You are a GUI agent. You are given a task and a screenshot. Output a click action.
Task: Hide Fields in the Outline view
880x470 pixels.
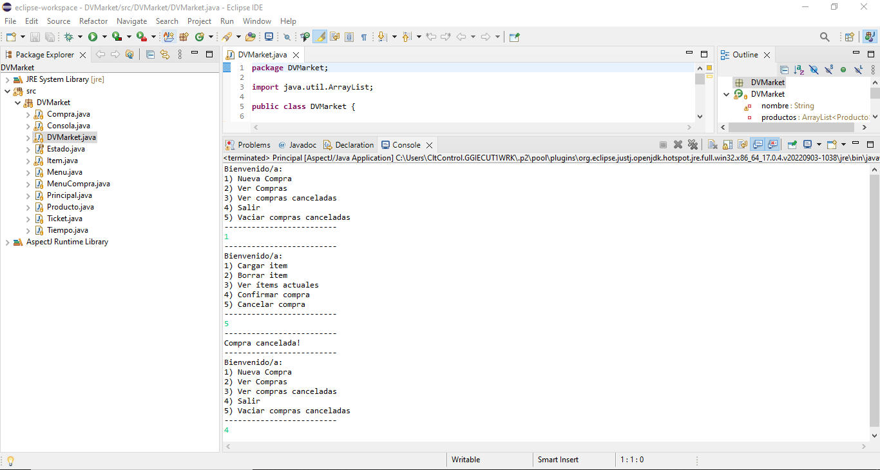point(814,70)
